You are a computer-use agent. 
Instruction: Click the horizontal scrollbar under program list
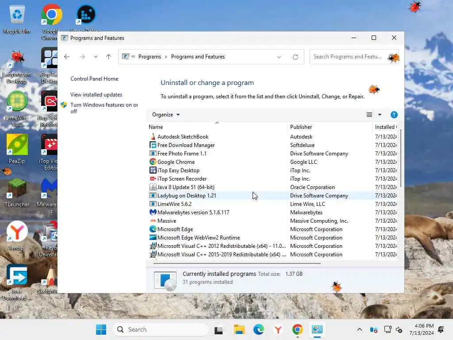pos(237,263)
